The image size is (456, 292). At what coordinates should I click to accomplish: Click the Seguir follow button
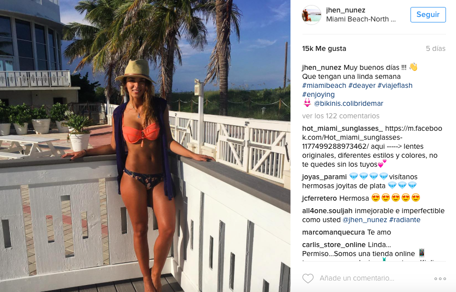(x=428, y=14)
